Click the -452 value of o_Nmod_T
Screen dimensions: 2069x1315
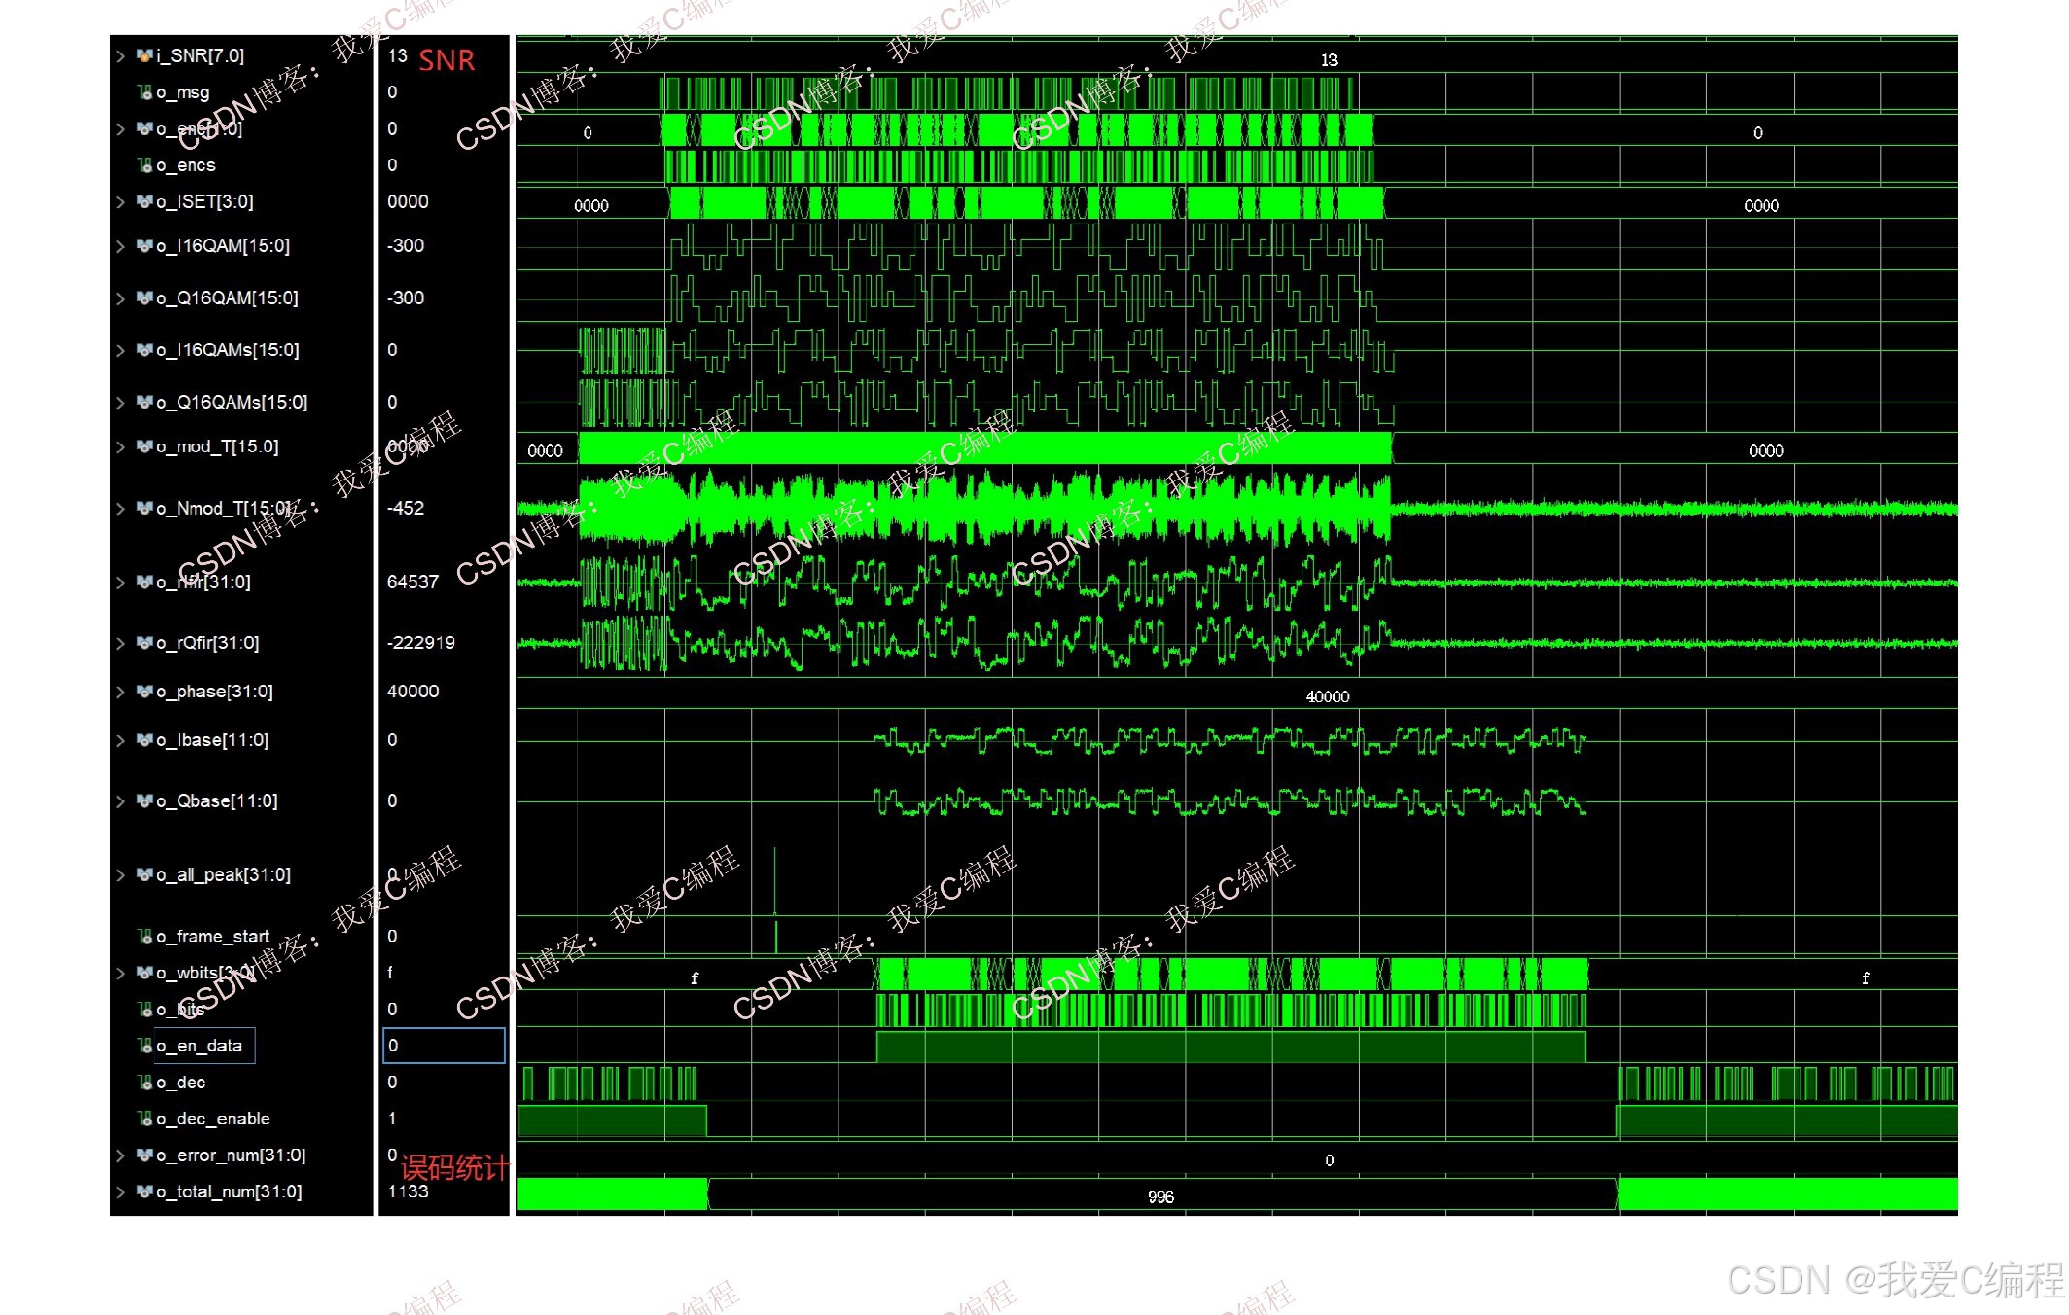point(406,509)
